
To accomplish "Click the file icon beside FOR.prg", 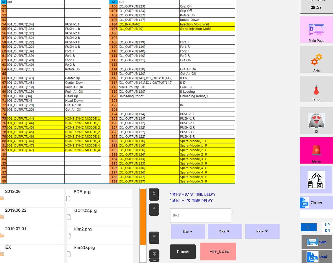I will pos(69,198).
